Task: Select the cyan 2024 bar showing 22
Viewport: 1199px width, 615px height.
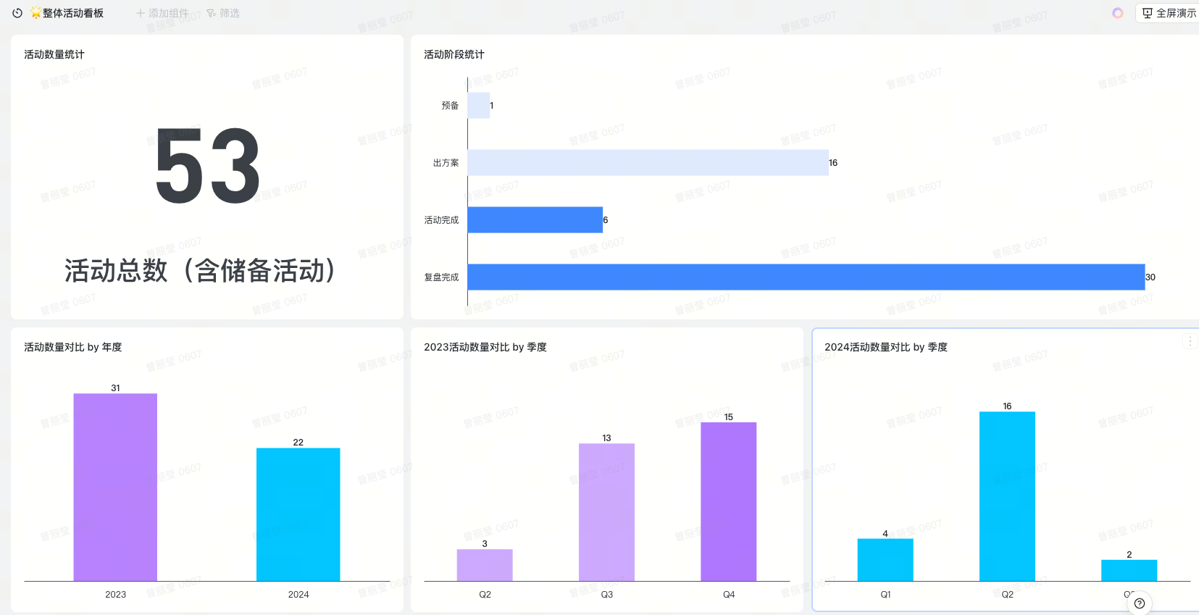Action: click(298, 514)
